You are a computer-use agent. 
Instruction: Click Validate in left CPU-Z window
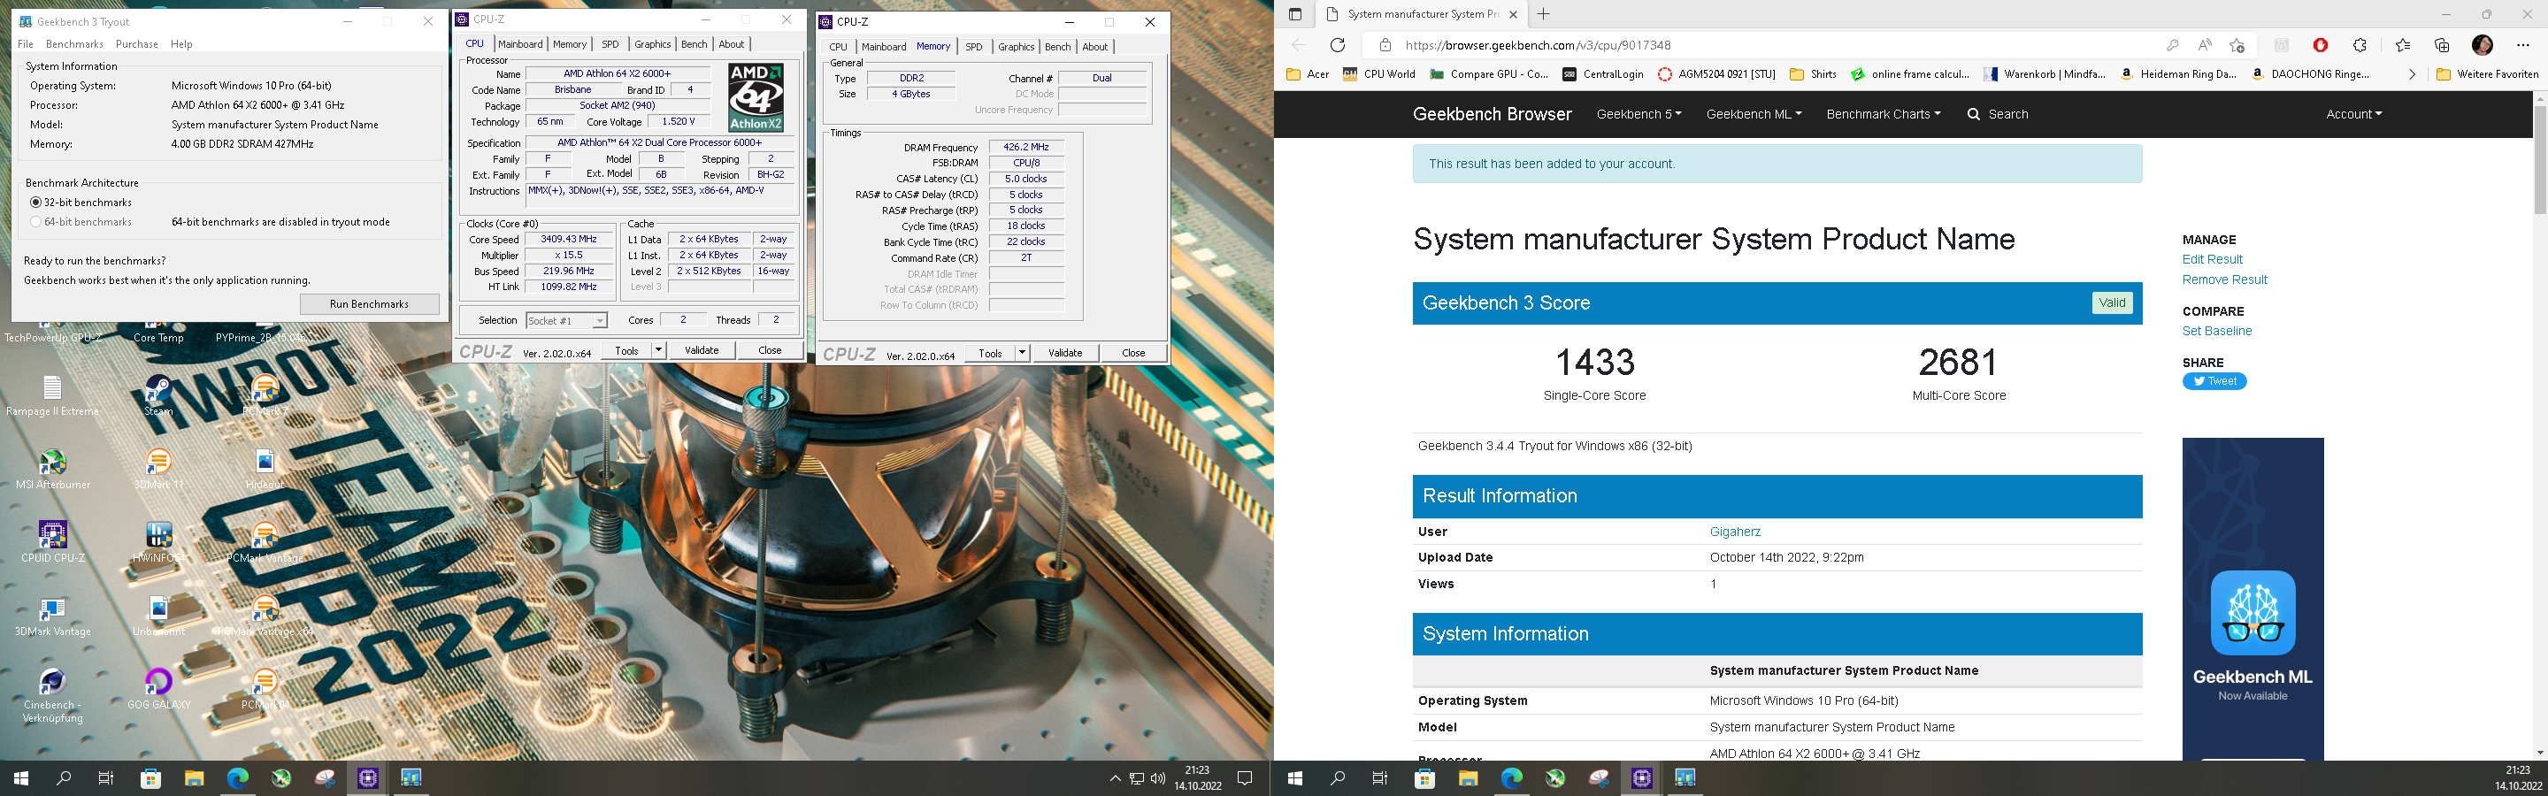702,350
